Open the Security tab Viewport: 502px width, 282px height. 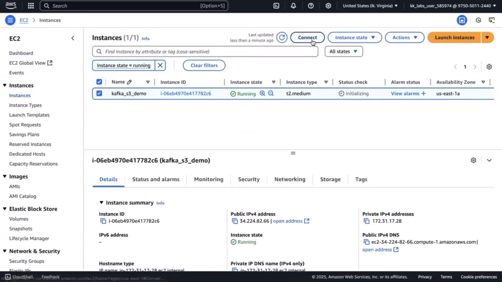click(x=249, y=179)
